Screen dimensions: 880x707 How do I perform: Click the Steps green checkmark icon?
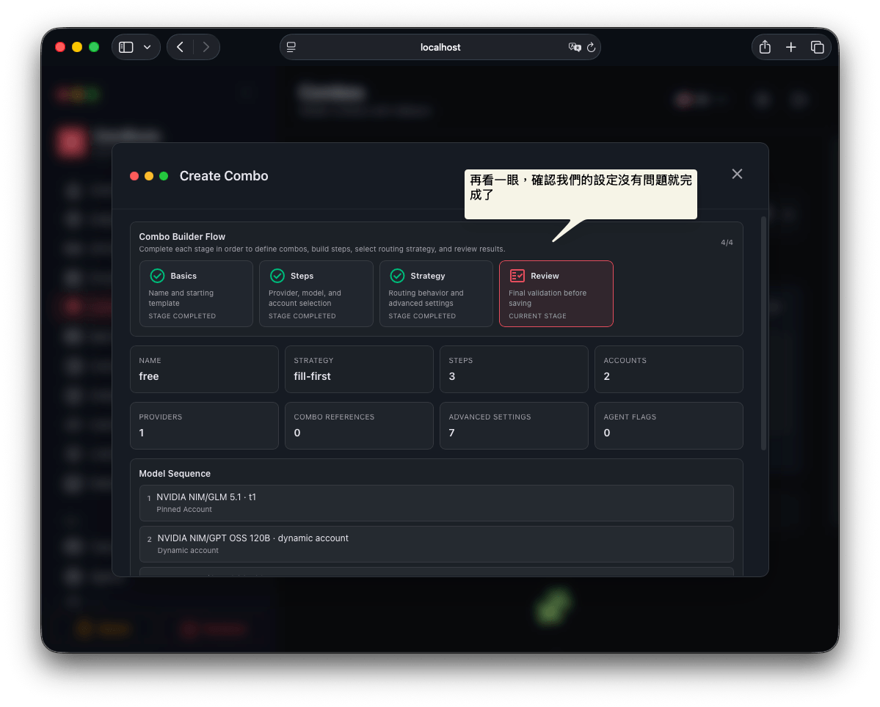pyautogui.click(x=277, y=276)
